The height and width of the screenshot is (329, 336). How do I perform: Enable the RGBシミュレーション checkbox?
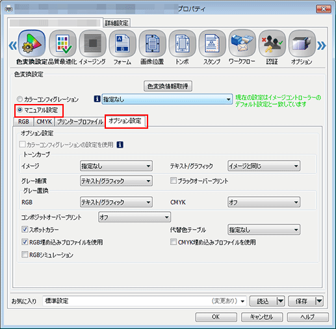pyautogui.click(x=25, y=254)
